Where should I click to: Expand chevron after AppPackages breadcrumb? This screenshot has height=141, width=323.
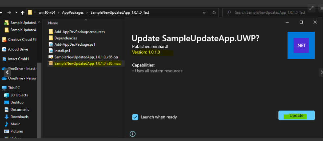(87, 13)
